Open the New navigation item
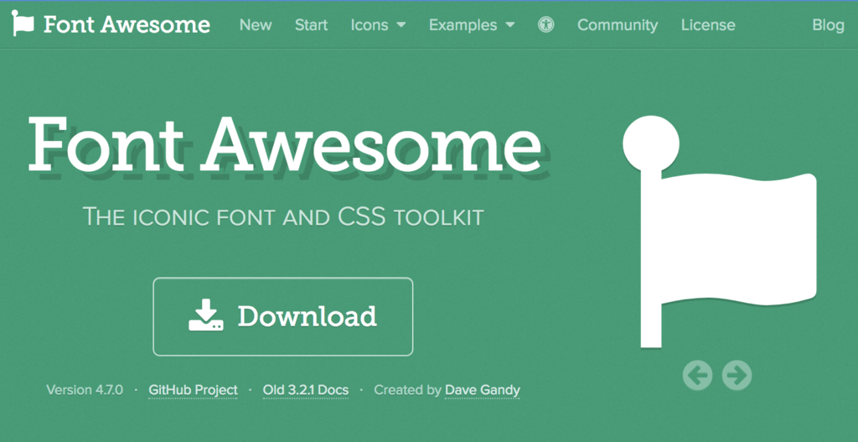The width and height of the screenshot is (858, 442). coord(256,25)
